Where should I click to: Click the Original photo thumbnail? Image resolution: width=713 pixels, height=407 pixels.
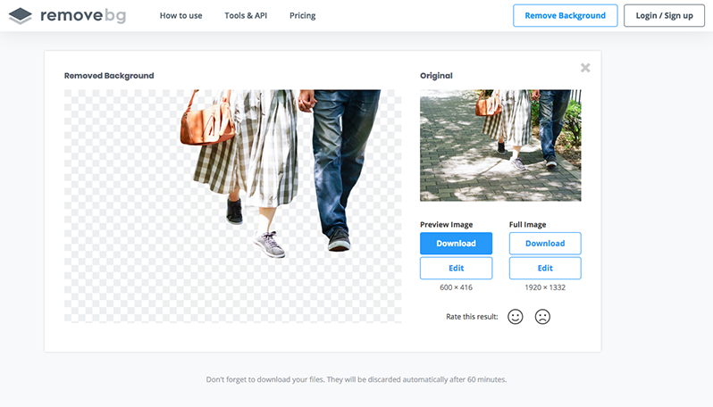point(500,145)
